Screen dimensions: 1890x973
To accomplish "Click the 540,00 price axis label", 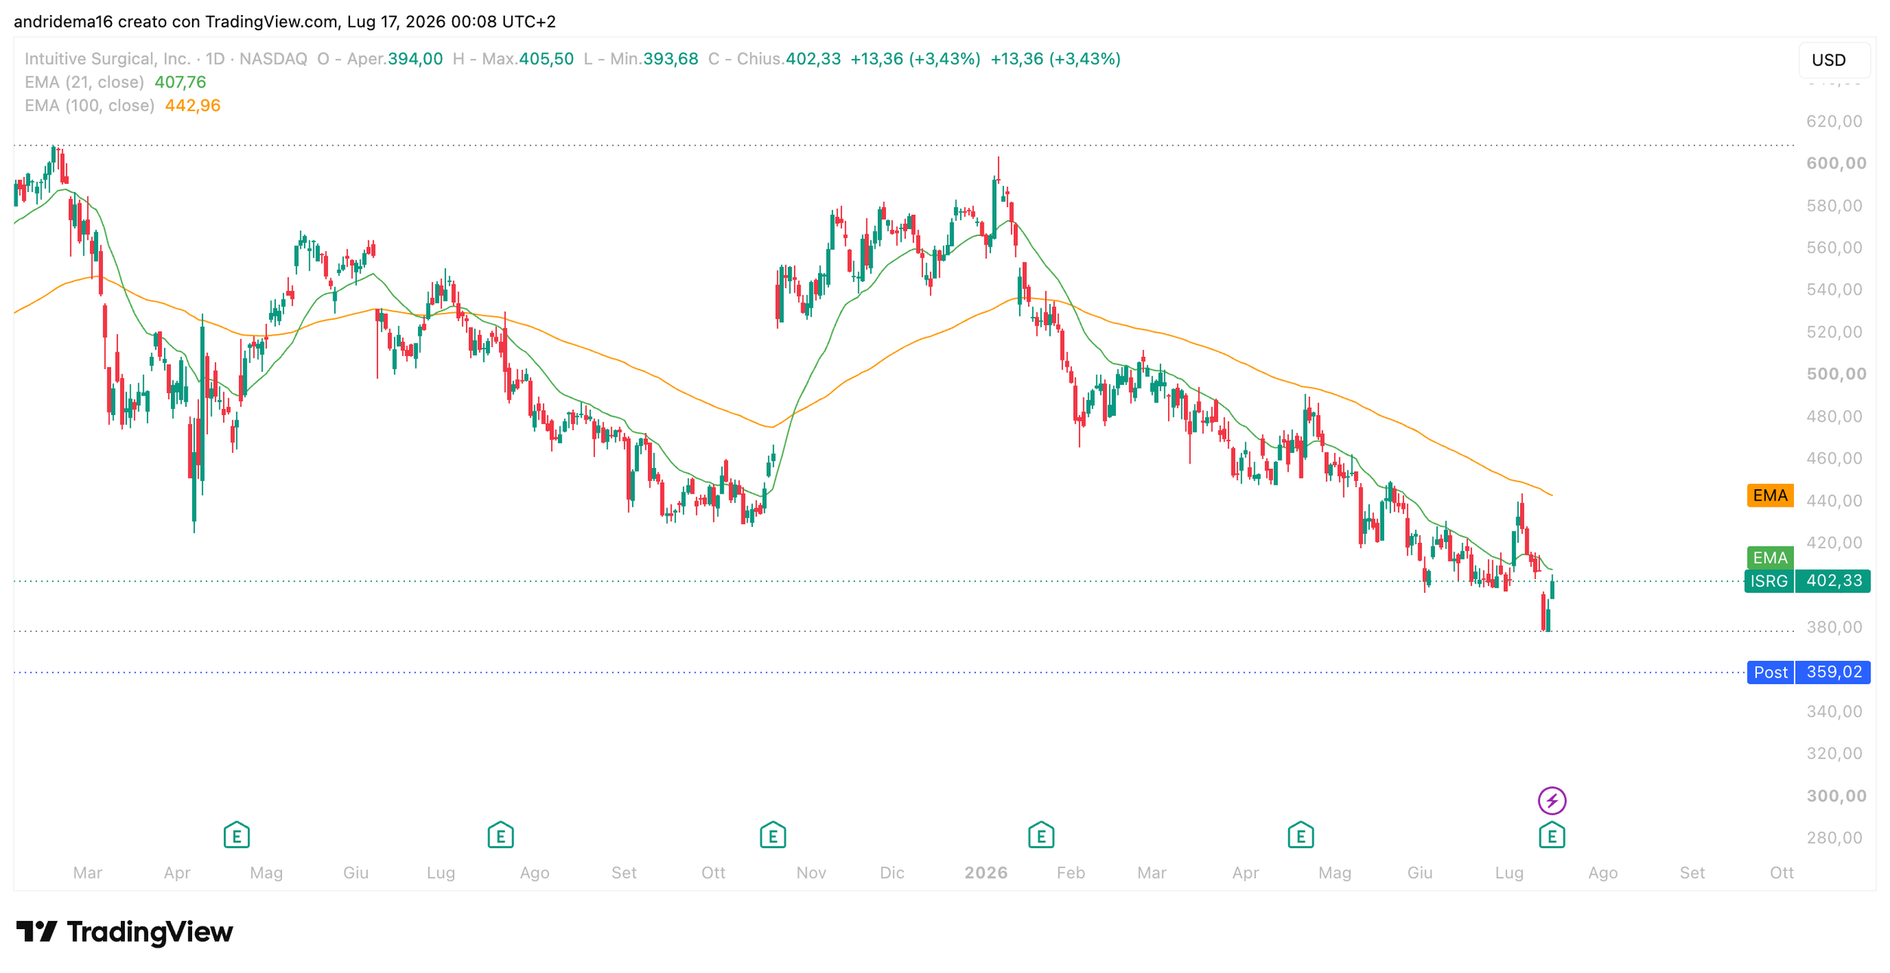I will (1834, 290).
